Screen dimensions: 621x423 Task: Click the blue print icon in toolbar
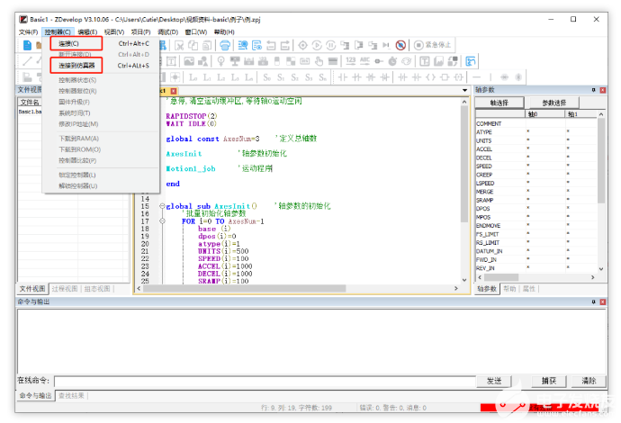pos(223,45)
